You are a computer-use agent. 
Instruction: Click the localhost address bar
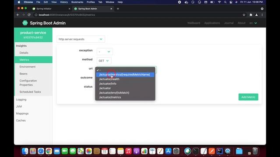click(x=137, y=15)
